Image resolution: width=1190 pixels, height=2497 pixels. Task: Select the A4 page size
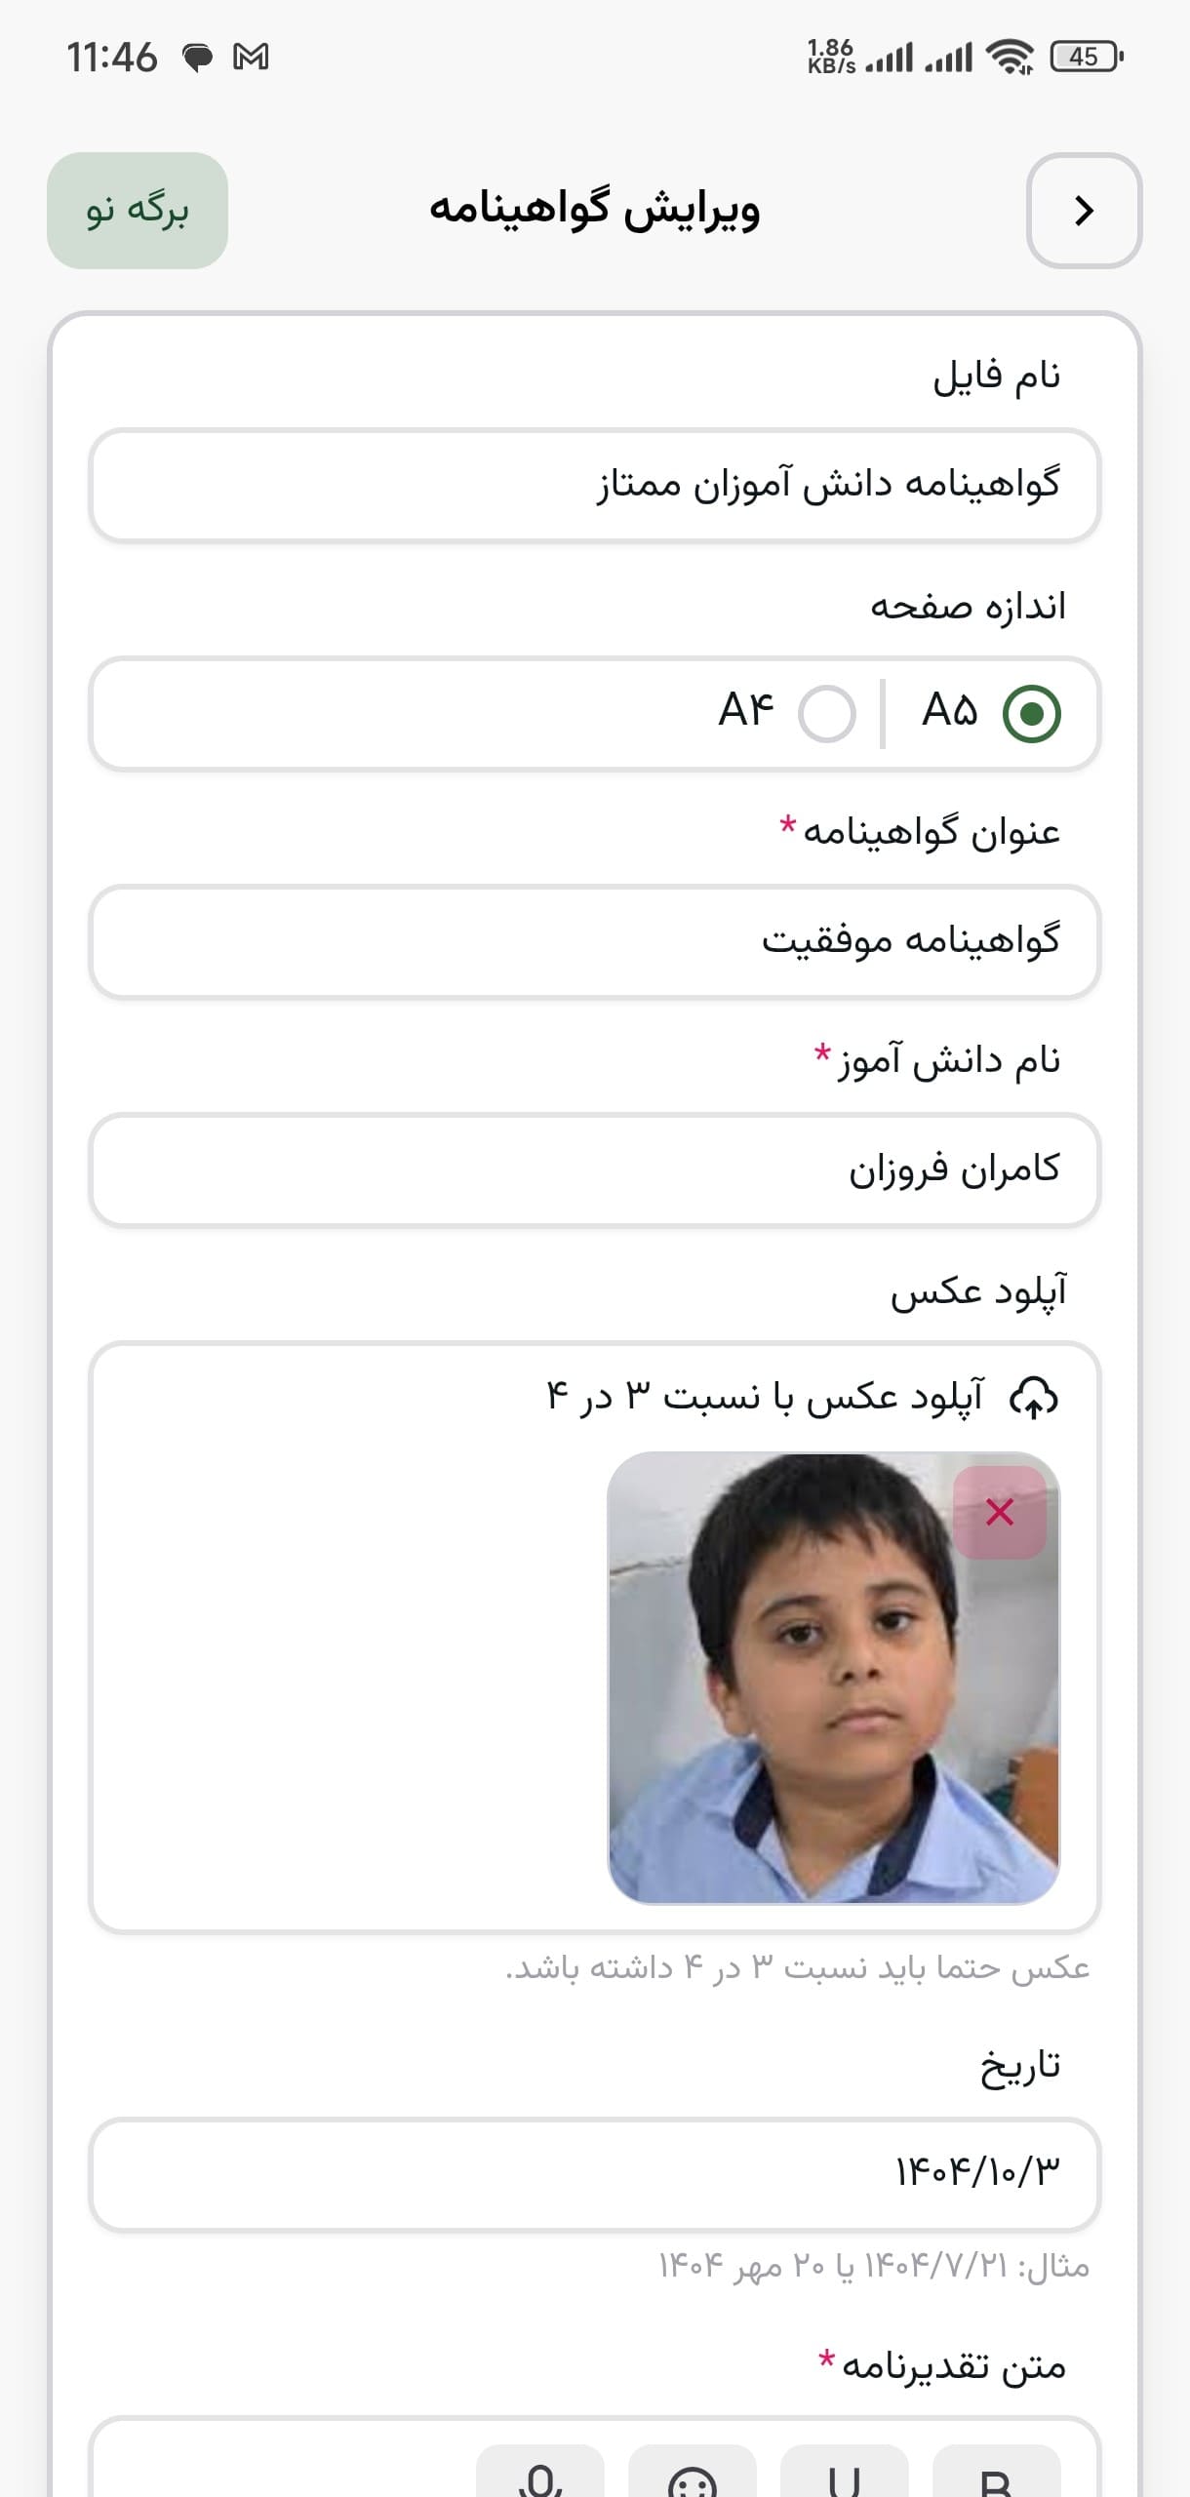point(787,713)
